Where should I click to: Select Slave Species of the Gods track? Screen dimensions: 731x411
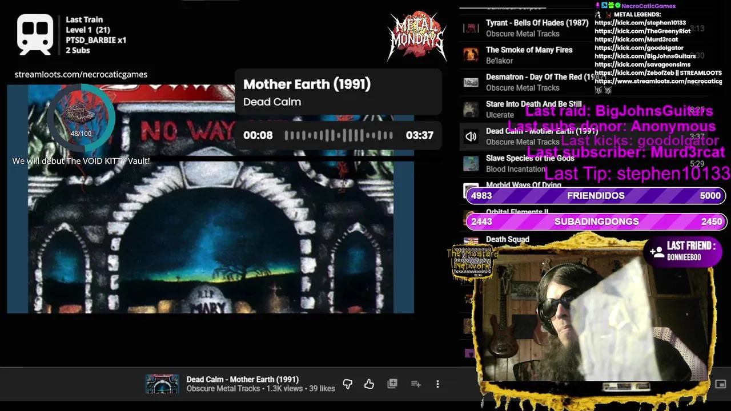tap(530, 158)
